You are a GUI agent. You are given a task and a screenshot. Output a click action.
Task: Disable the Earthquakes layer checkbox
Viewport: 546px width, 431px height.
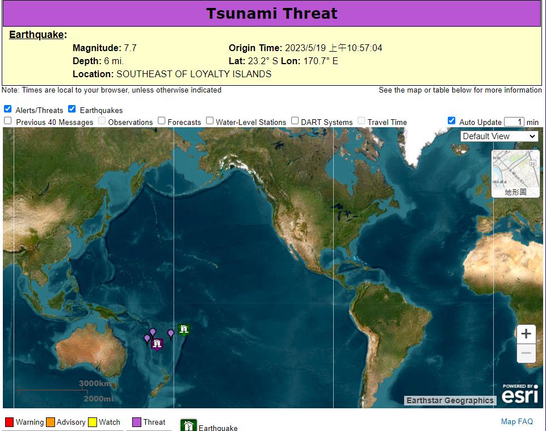coord(72,109)
